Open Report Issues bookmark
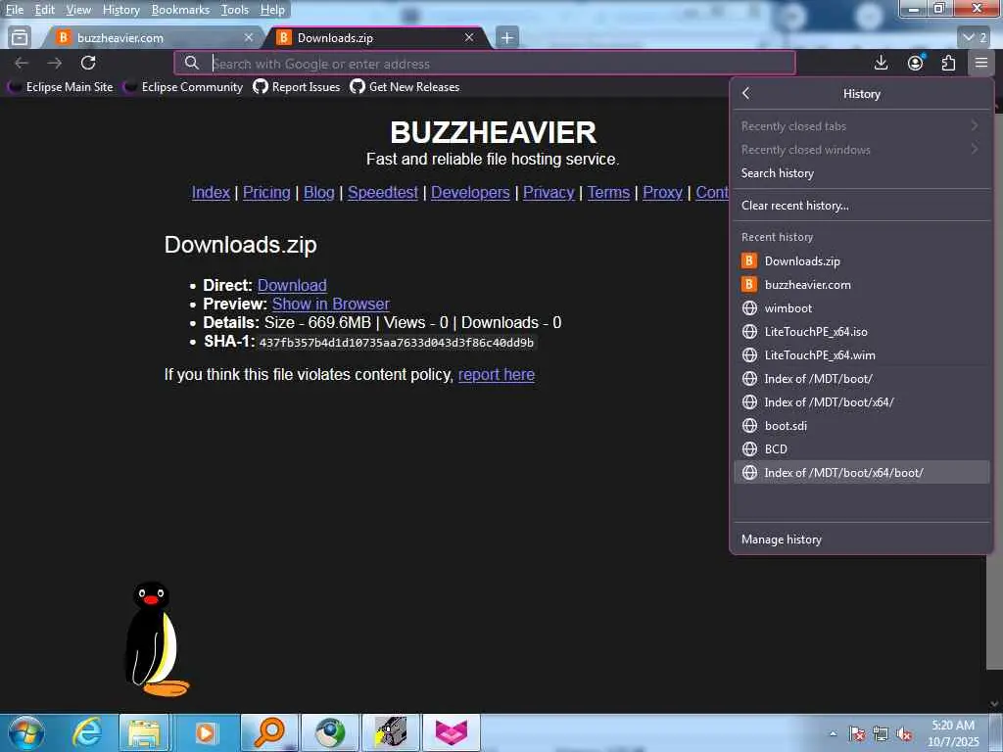The height and width of the screenshot is (752, 1003). click(x=297, y=87)
